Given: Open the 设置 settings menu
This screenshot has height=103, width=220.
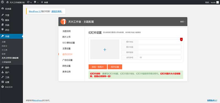Looking at the screenshot, I should (x=11, y=82).
